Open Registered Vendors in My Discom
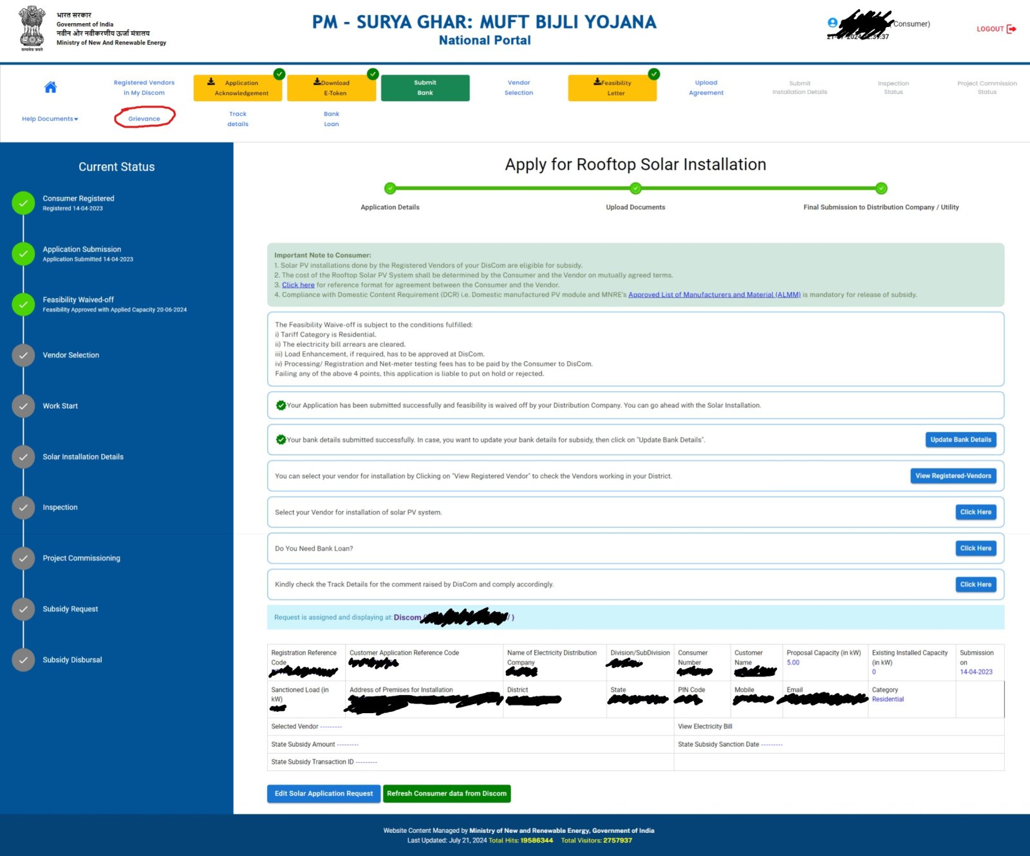This screenshot has height=856, width=1030. tap(144, 88)
